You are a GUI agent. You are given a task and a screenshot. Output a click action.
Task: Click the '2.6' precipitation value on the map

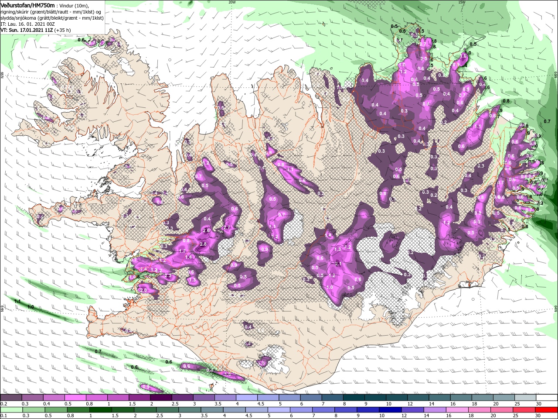207,230
